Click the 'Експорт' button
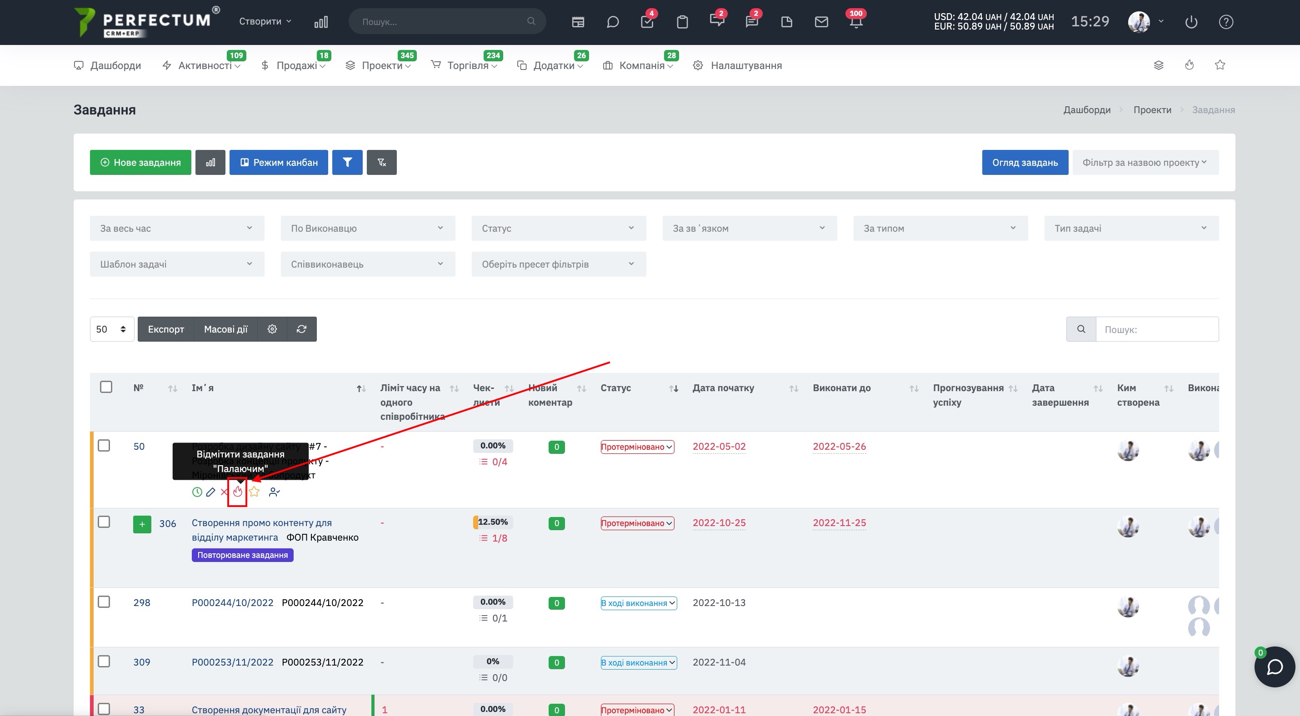The width and height of the screenshot is (1300, 716). [165, 329]
